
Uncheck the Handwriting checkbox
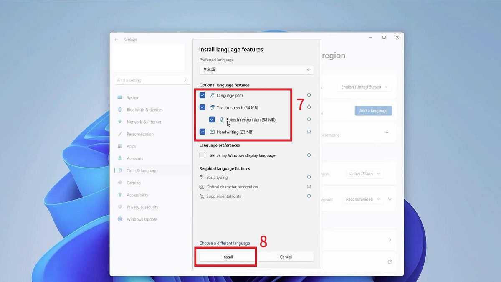(202, 132)
